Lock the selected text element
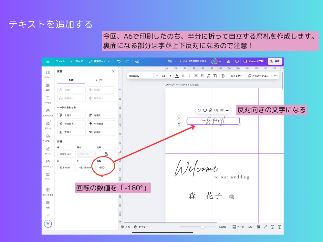323x242 pixels. pyautogui.click(x=211, y=110)
